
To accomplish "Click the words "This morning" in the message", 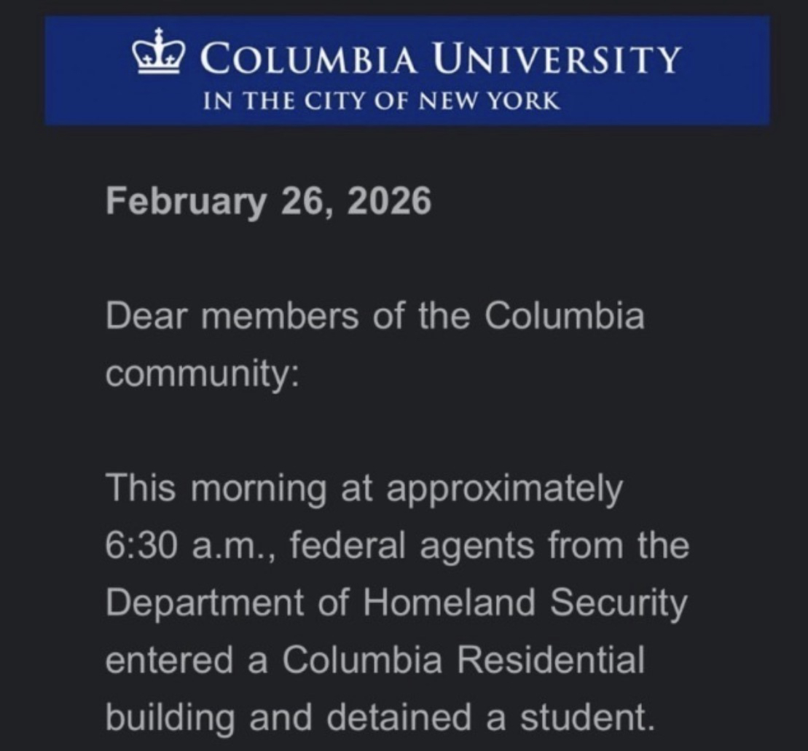I will coord(216,489).
